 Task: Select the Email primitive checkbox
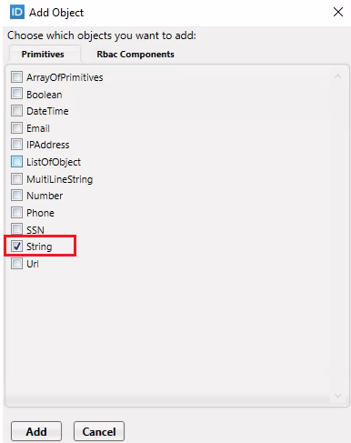(x=16, y=128)
